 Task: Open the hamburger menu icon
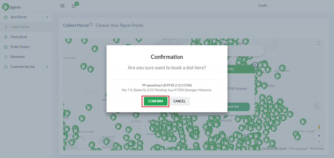[62, 6]
